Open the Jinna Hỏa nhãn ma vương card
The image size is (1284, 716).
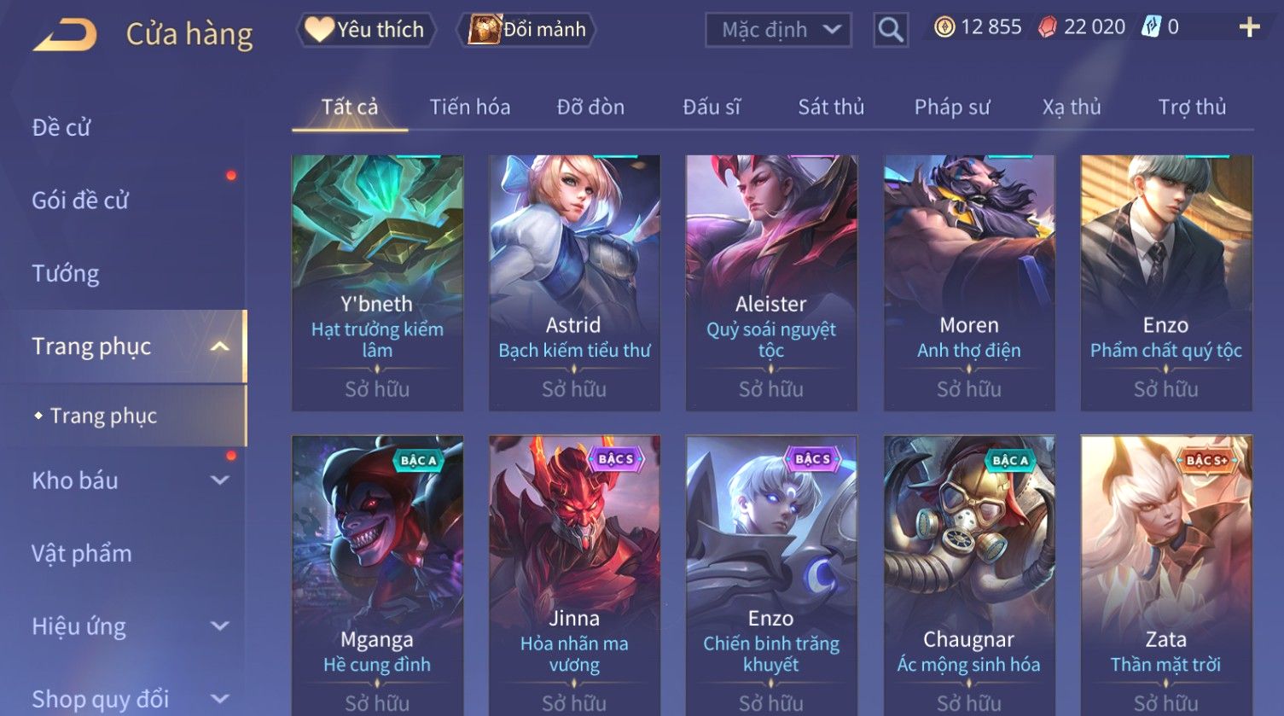pos(574,575)
